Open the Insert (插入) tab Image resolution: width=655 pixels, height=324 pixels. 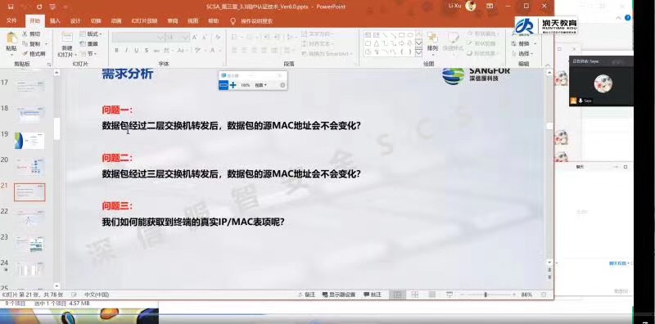(x=55, y=21)
